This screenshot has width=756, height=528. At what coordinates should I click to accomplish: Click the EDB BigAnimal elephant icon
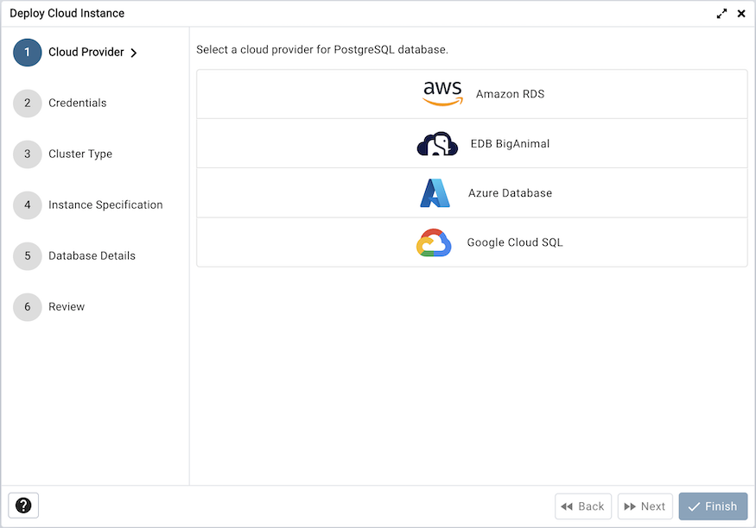click(x=437, y=143)
